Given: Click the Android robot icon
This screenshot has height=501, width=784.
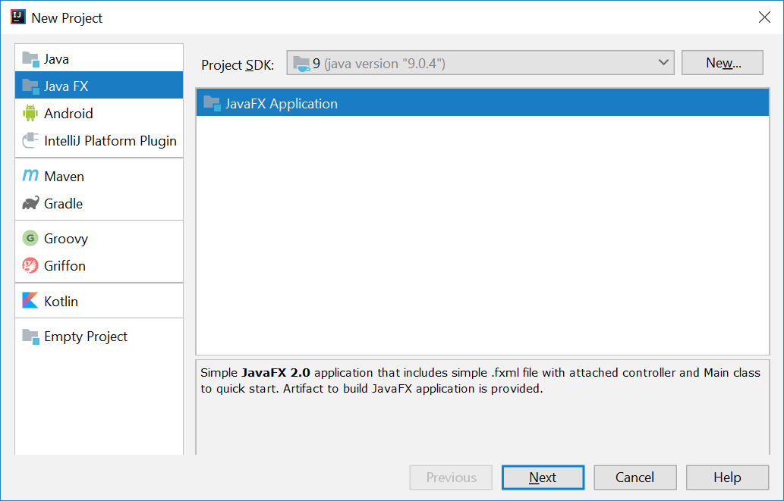Looking at the screenshot, I should coord(30,113).
